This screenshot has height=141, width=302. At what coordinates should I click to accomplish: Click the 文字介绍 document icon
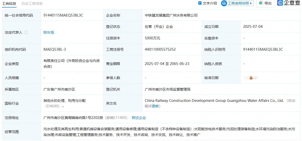200,3
